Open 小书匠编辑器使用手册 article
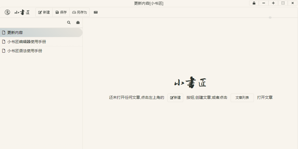298x149 pixels. tap(41, 42)
